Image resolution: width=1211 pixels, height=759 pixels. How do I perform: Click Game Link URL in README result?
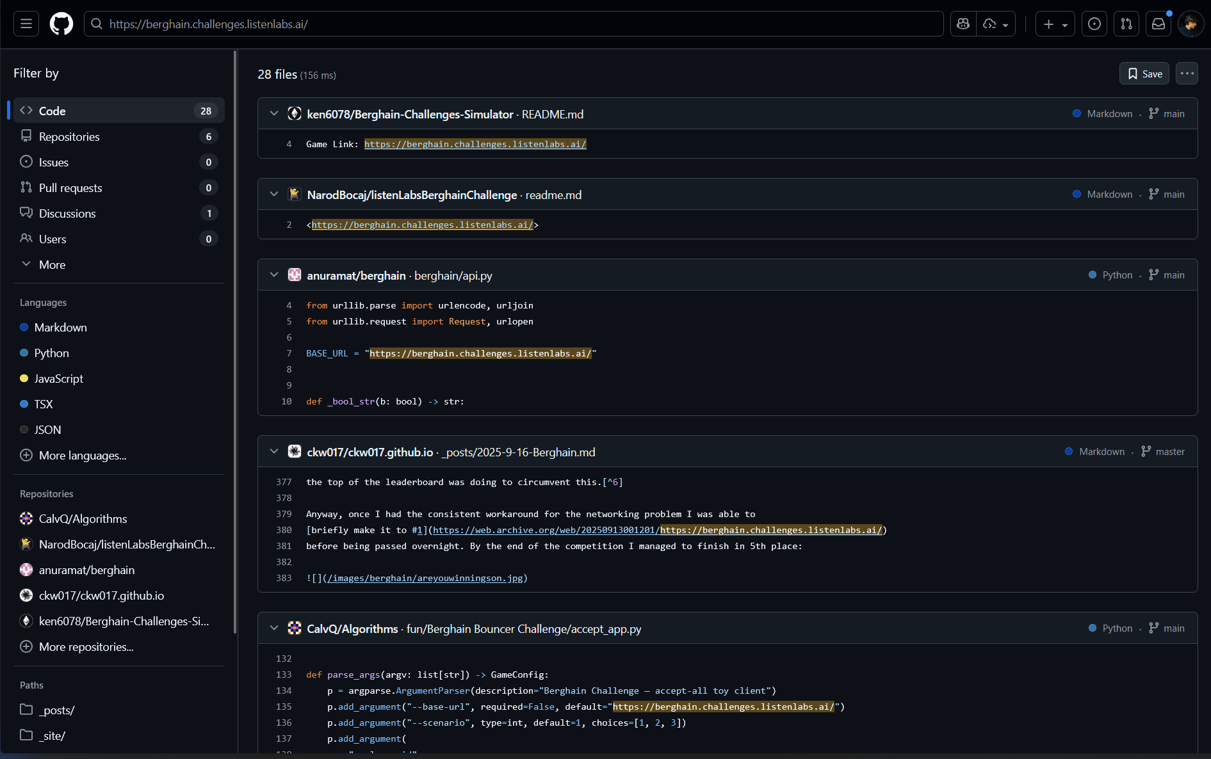click(475, 144)
